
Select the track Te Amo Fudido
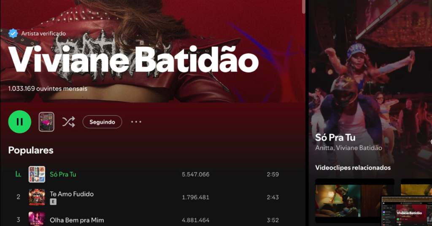[x=72, y=194]
